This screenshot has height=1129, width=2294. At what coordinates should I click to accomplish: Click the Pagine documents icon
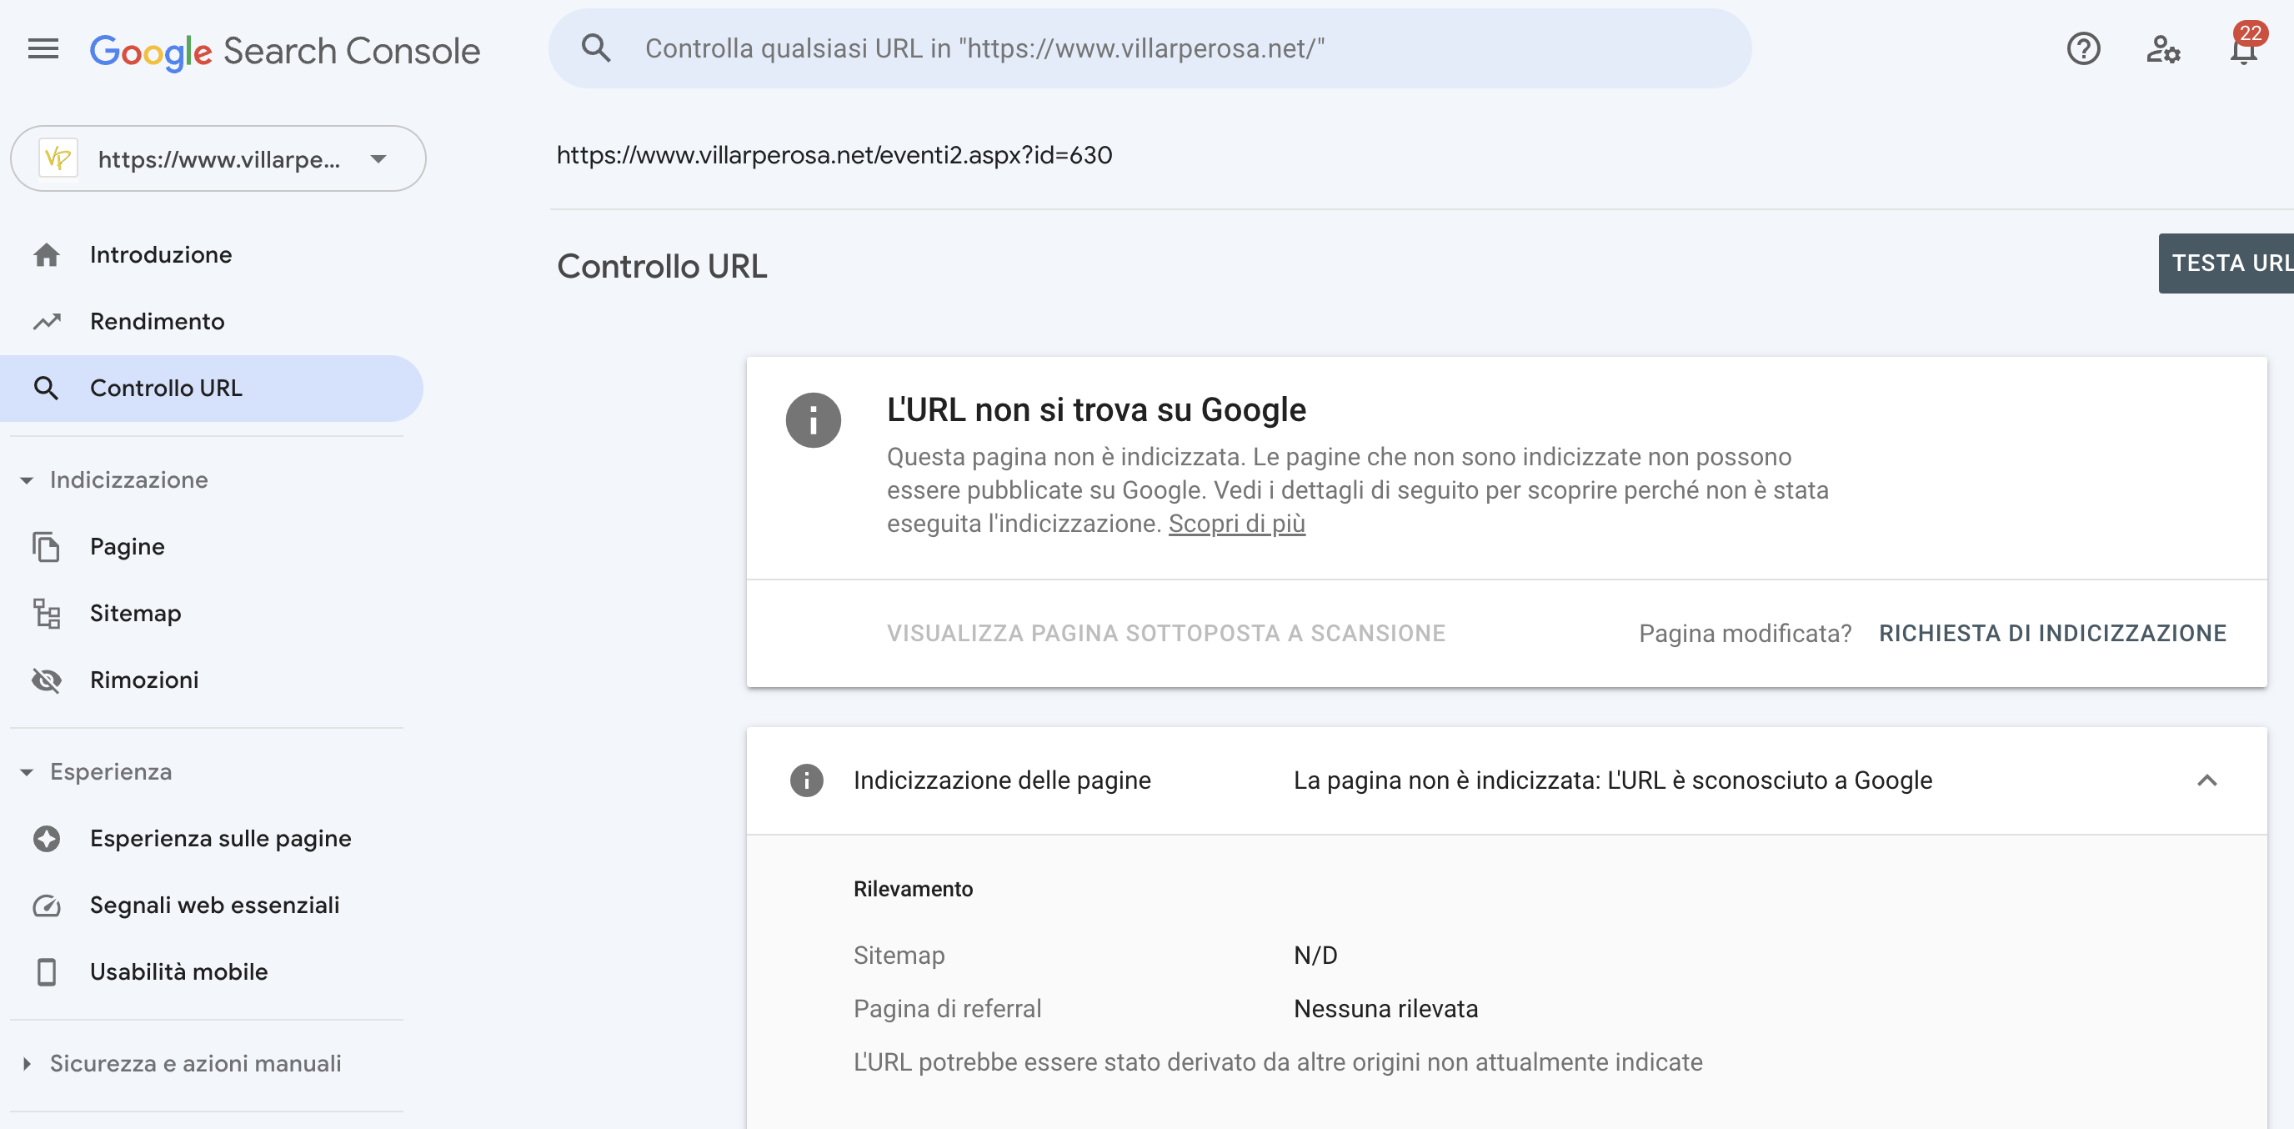click(x=47, y=547)
